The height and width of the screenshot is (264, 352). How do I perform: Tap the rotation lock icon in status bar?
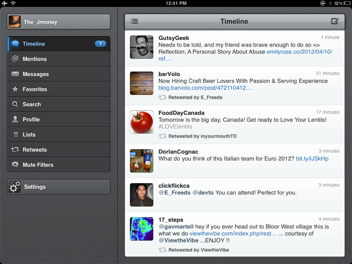[323, 3]
